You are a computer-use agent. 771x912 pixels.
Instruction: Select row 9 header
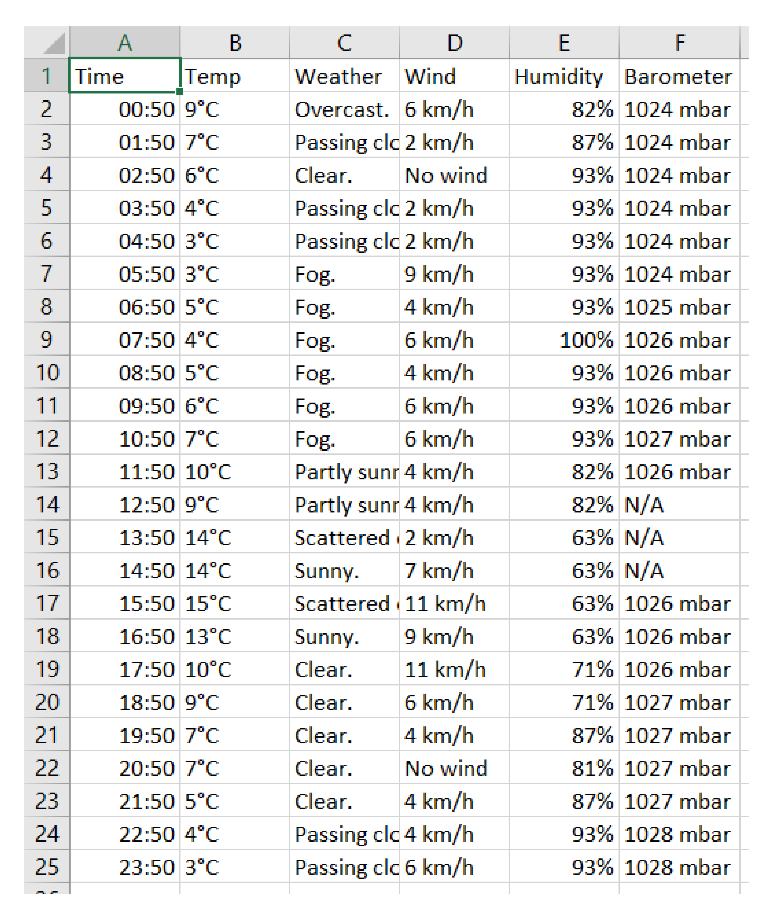pyautogui.click(x=46, y=340)
